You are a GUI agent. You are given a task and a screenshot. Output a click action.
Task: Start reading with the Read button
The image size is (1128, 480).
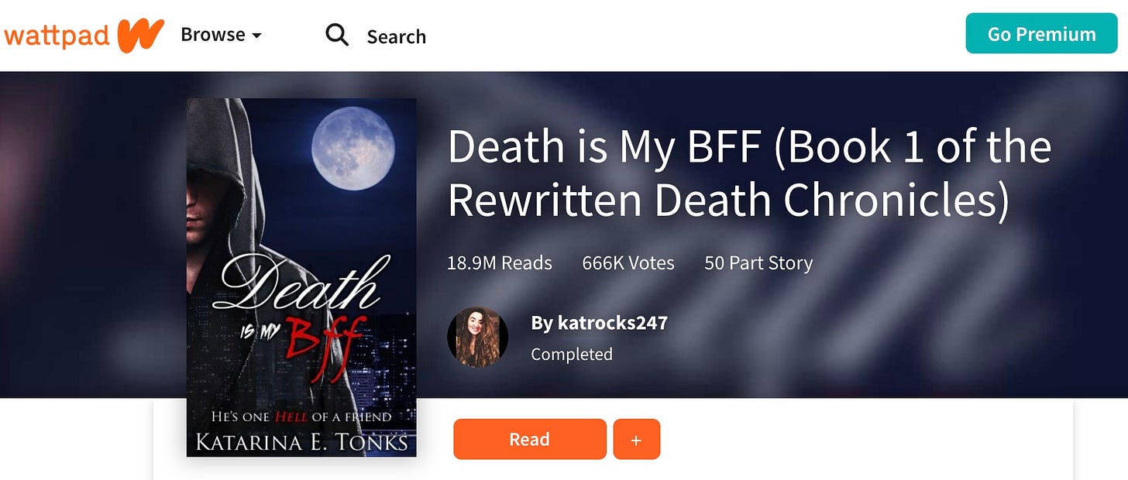[x=530, y=439]
